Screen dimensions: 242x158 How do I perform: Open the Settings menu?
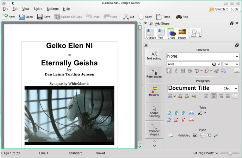coord(53,9)
